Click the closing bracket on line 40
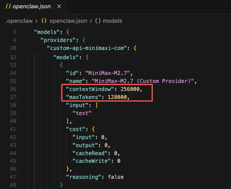The image size is (231, 189). click(68, 121)
